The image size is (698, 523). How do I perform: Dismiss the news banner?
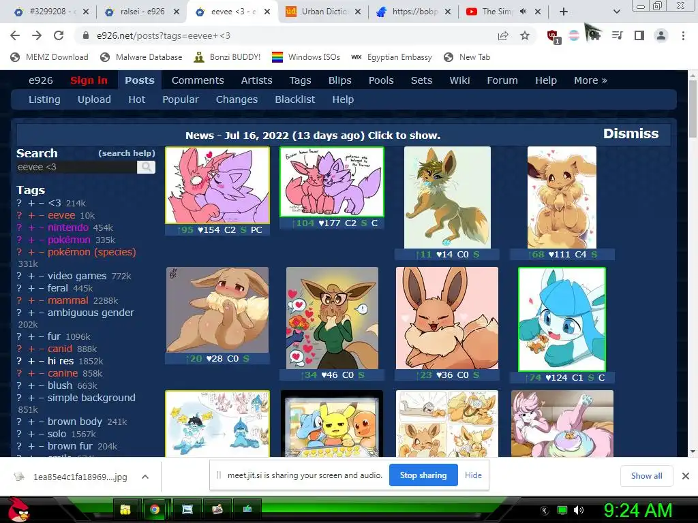point(631,133)
